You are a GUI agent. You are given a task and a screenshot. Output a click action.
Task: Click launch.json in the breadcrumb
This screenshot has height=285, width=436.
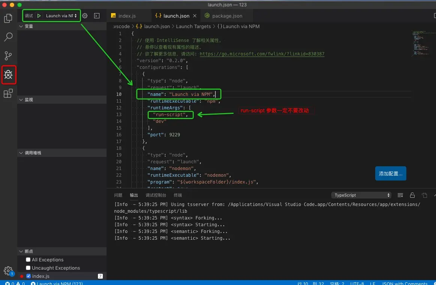[x=157, y=26]
